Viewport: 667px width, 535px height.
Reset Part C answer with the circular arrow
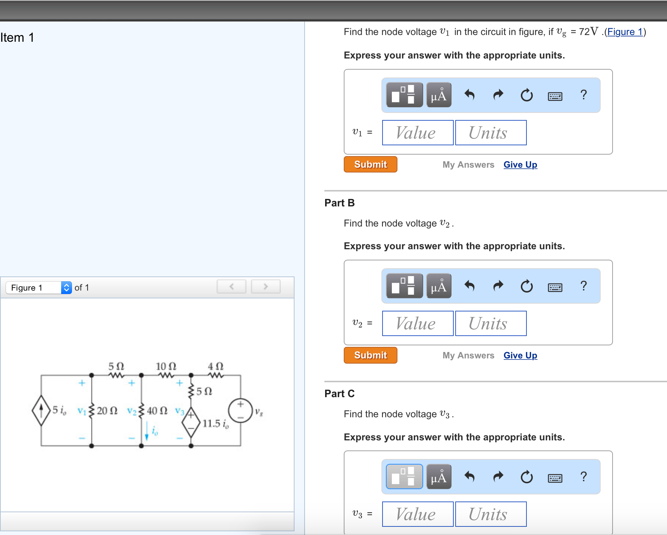click(x=526, y=476)
